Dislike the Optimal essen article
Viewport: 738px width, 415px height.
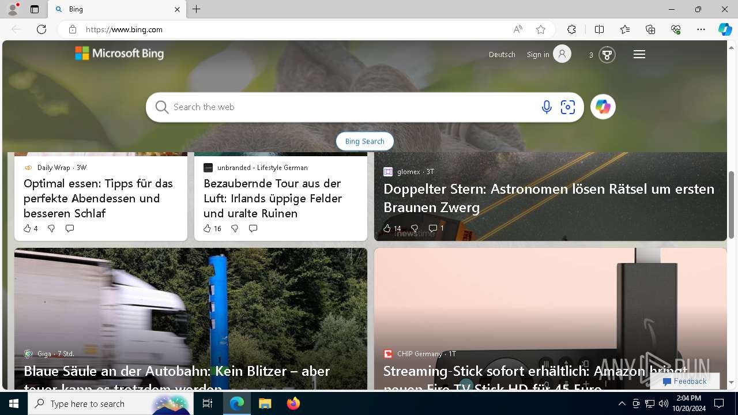pos(51,229)
